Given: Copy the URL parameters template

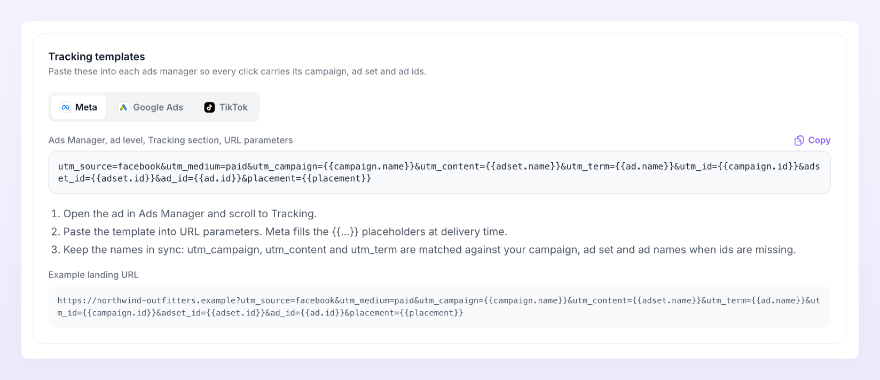Looking at the screenshot, I should [812, 140].
